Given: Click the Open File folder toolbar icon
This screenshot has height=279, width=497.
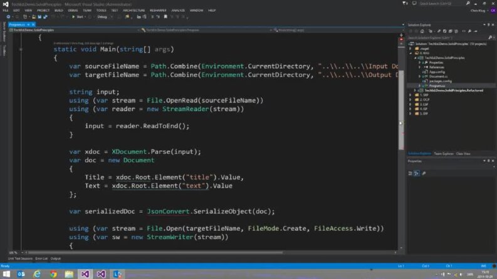Looking at the screenshot, I should pyautogui.click(x=34, y=17).
